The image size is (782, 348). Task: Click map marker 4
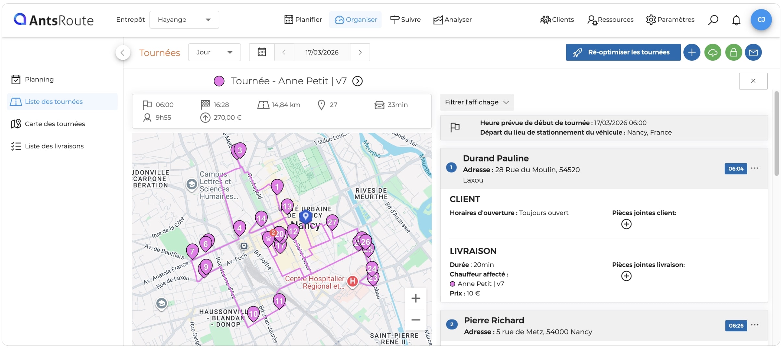[239, 228]
